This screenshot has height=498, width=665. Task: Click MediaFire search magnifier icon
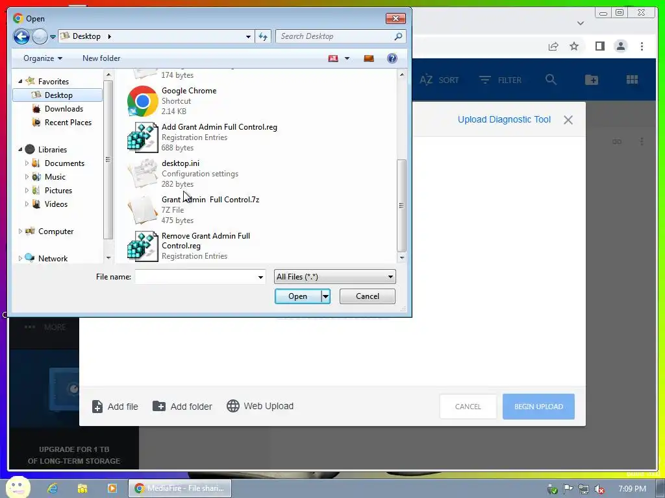551,79
